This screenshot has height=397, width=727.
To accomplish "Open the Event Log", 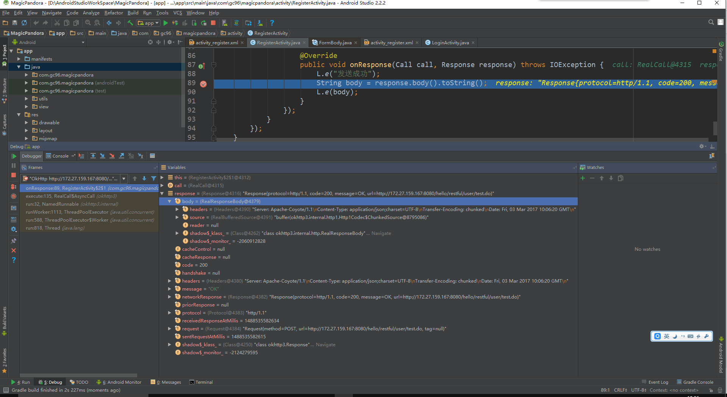I will (655, 382).
